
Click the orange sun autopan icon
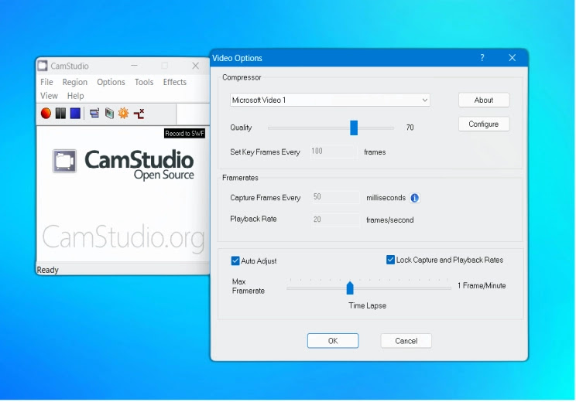(123, 114)
